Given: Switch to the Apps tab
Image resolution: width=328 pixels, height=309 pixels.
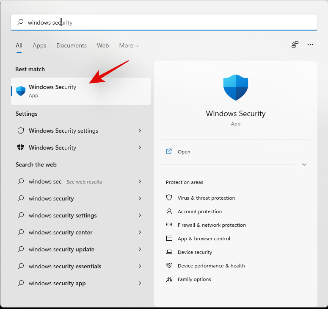Looking at the screenshot, I should 39,45.
